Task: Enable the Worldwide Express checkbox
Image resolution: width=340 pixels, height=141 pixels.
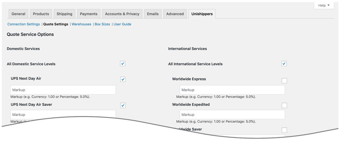Action: [x=284, y=81]
